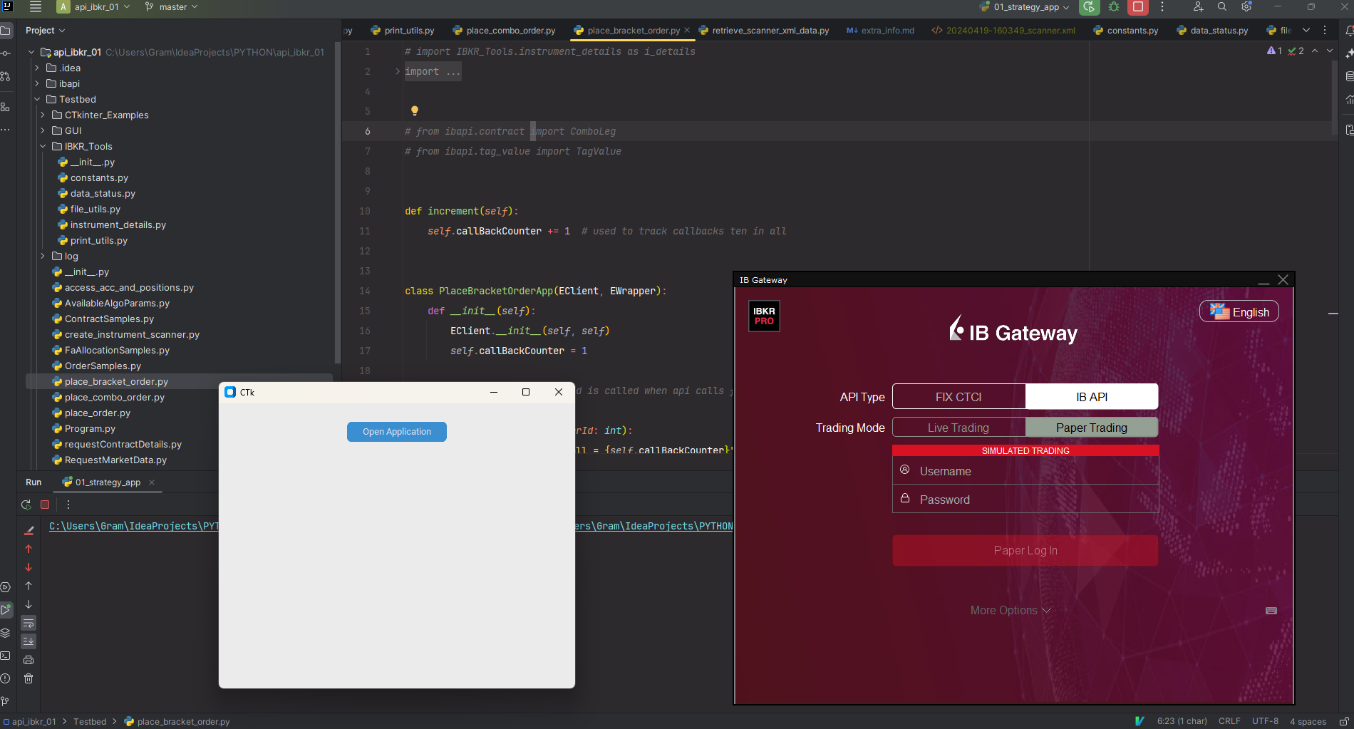This screenshot has width=1354, height=729.
Task: Click the Rerun icon in Run panel
Action: 26,505
